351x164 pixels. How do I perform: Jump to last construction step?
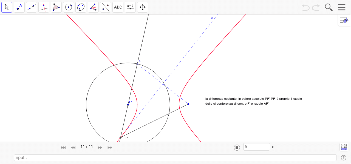click(110, 148)
